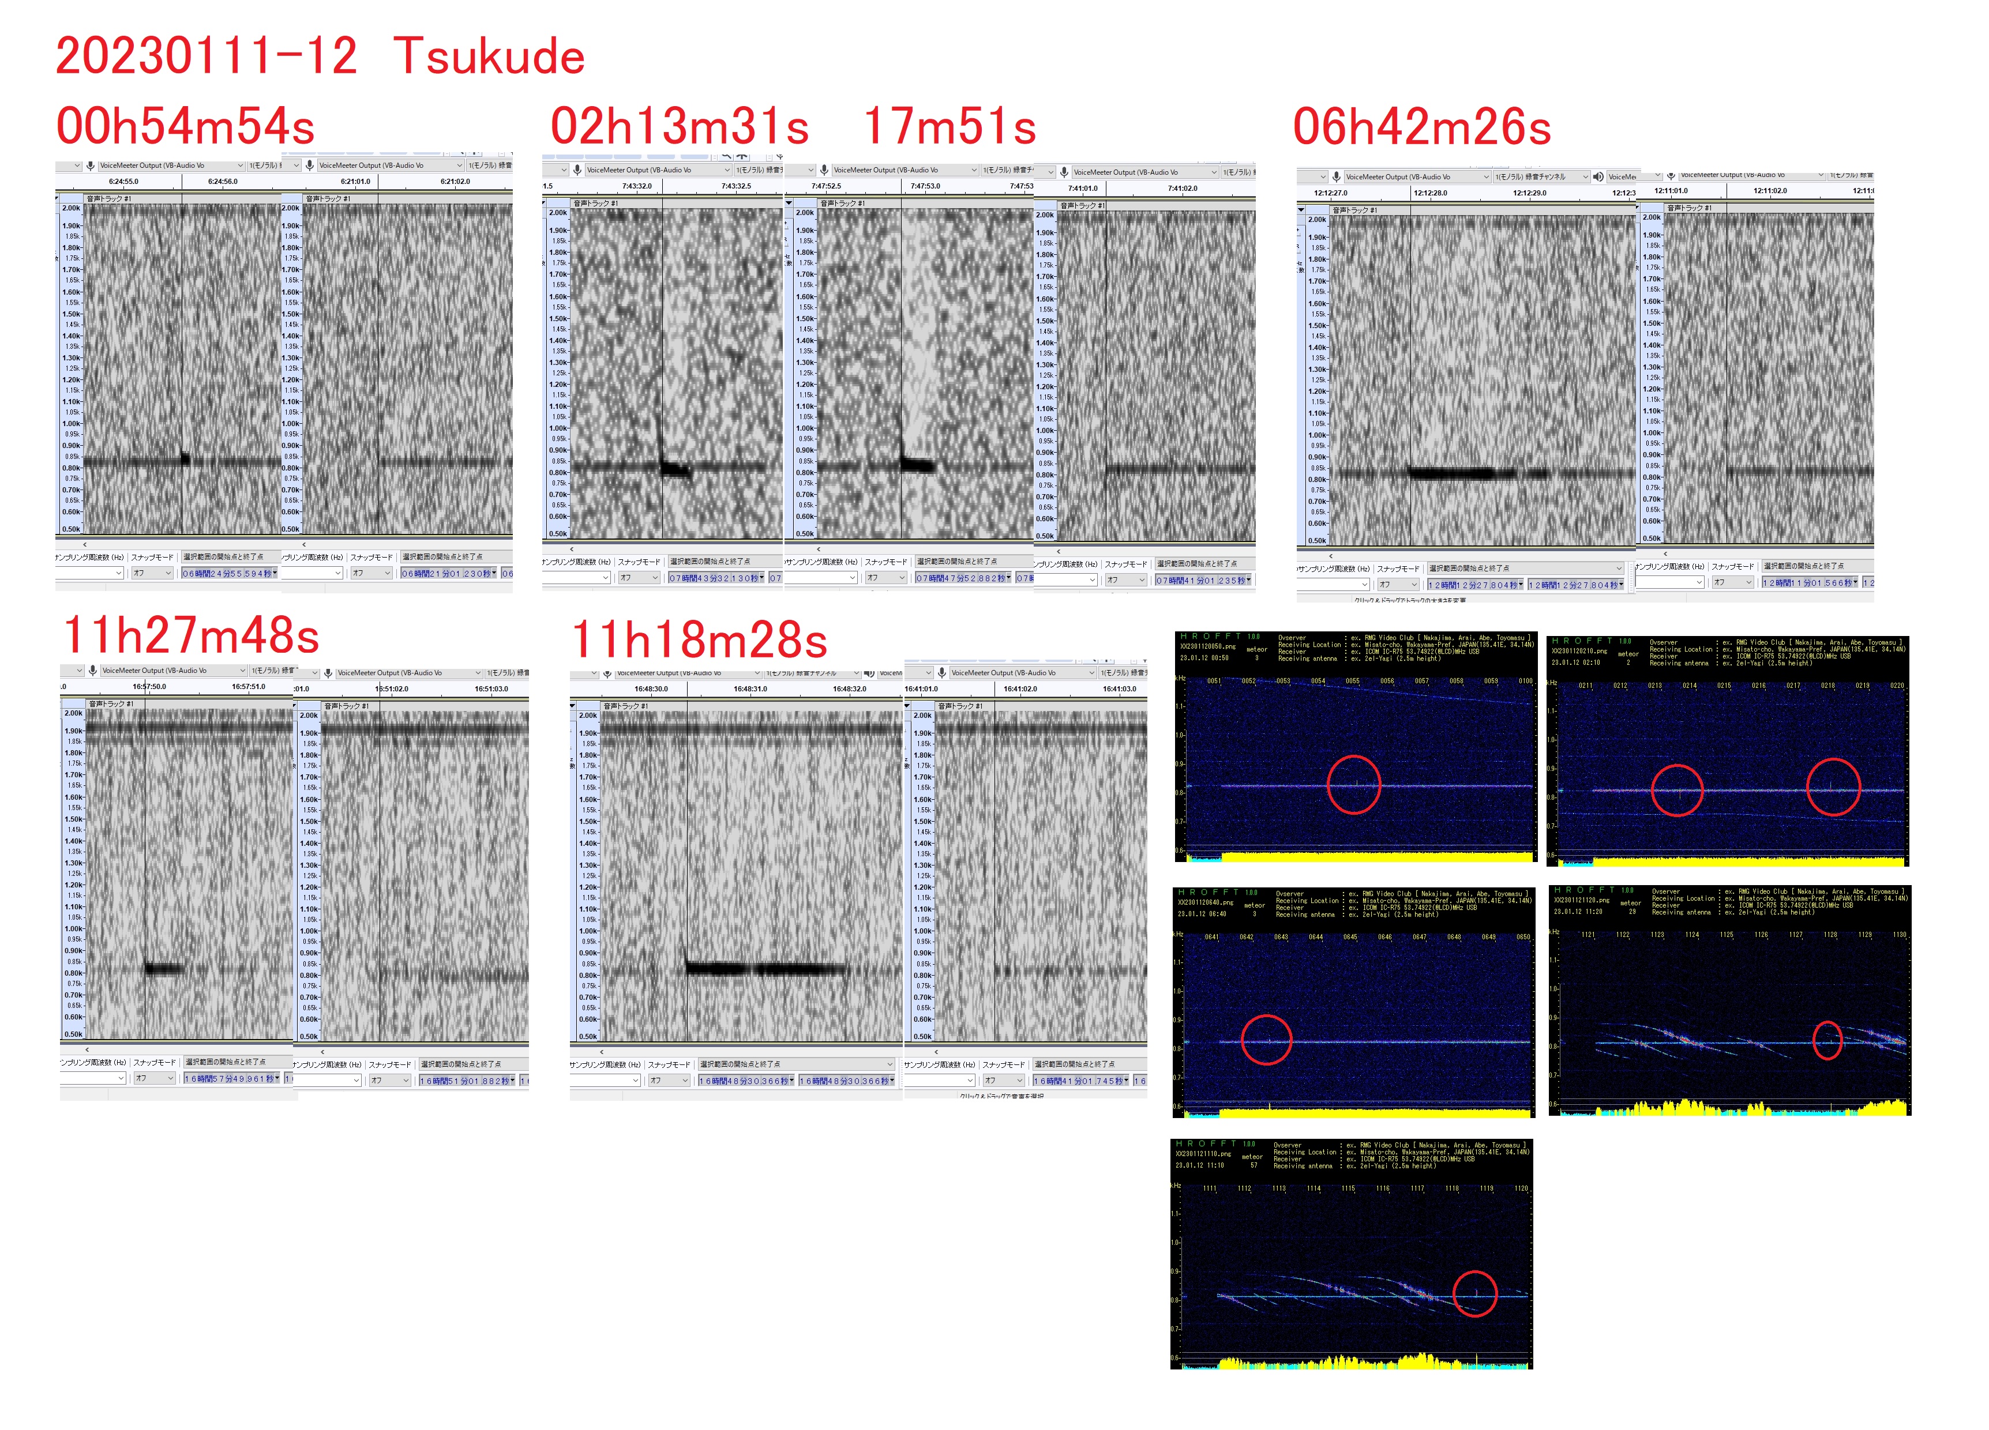1989x1430 pixels.
Task: Click 音声トラック #1 name in 7:43:32.0 panel
Action: [595, 204]
